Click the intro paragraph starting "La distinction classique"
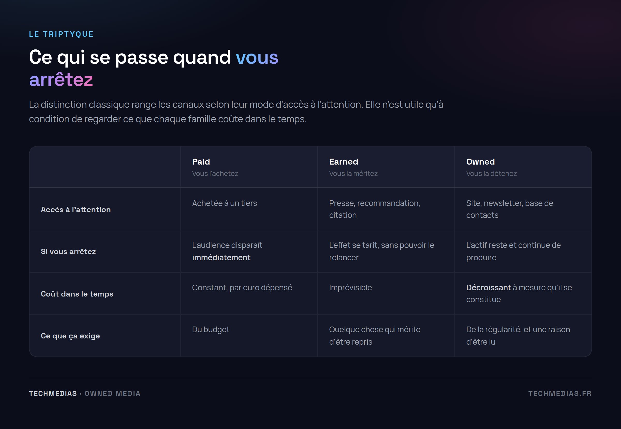The width and height of the screenshot is (621, 429). click(x=236, y=112)
